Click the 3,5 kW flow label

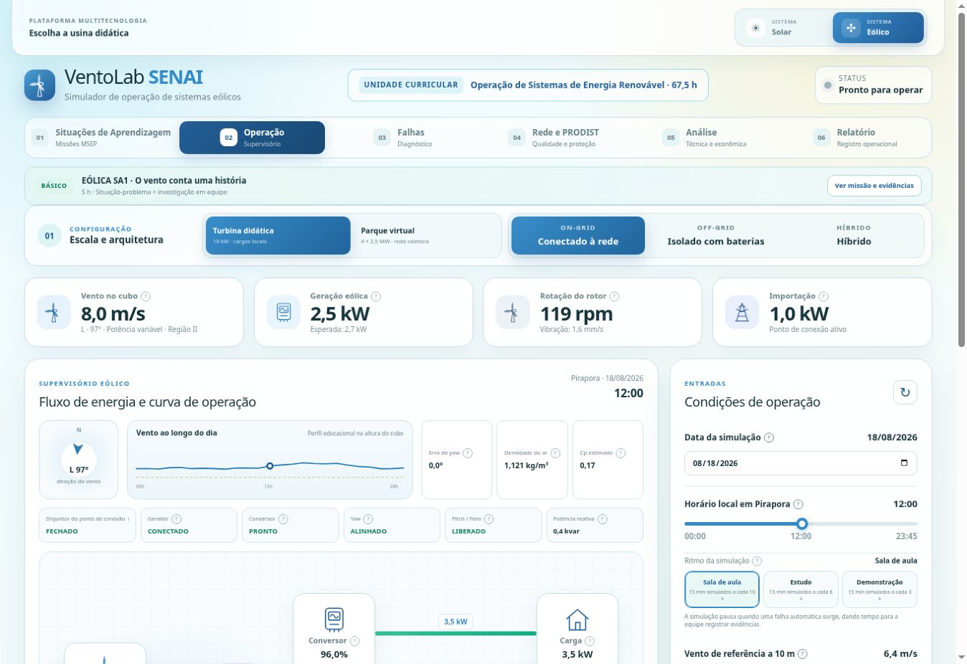456,622
